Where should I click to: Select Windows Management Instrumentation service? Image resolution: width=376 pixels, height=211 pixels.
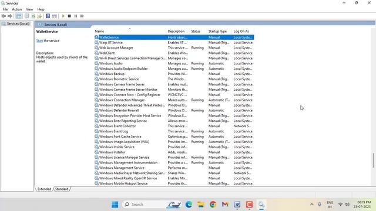point(174,163)
